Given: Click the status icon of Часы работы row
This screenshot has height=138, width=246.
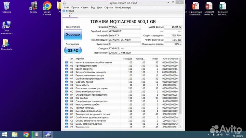Looking at the screenshot, I should click(x=67, y=85).
